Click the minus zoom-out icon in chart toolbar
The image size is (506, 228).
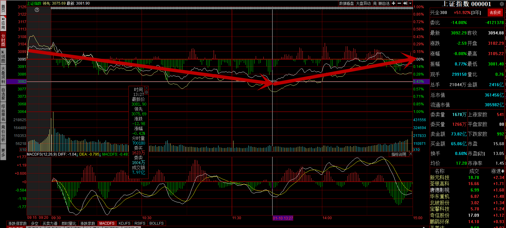[x=399, y=3]
